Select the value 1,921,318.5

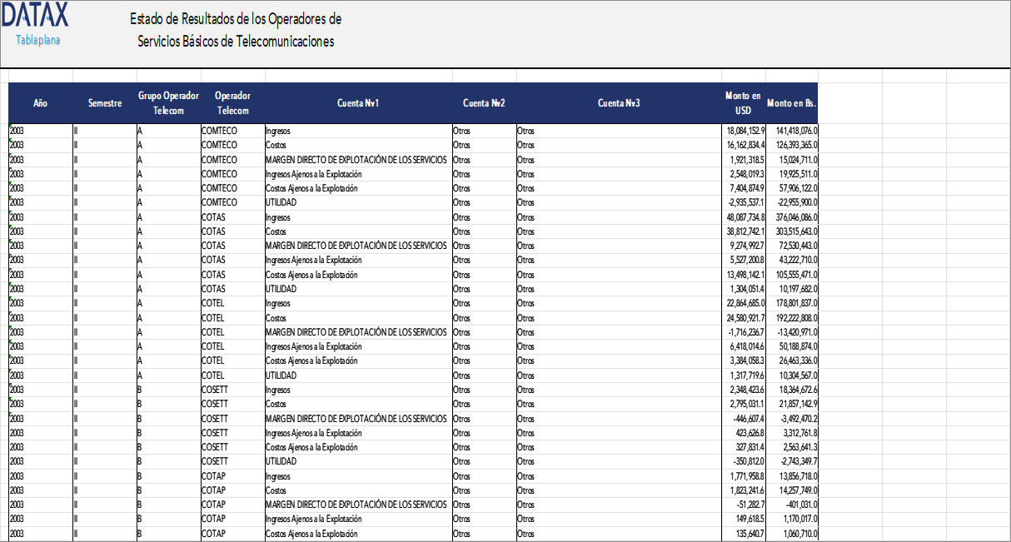tap(744, 160)
